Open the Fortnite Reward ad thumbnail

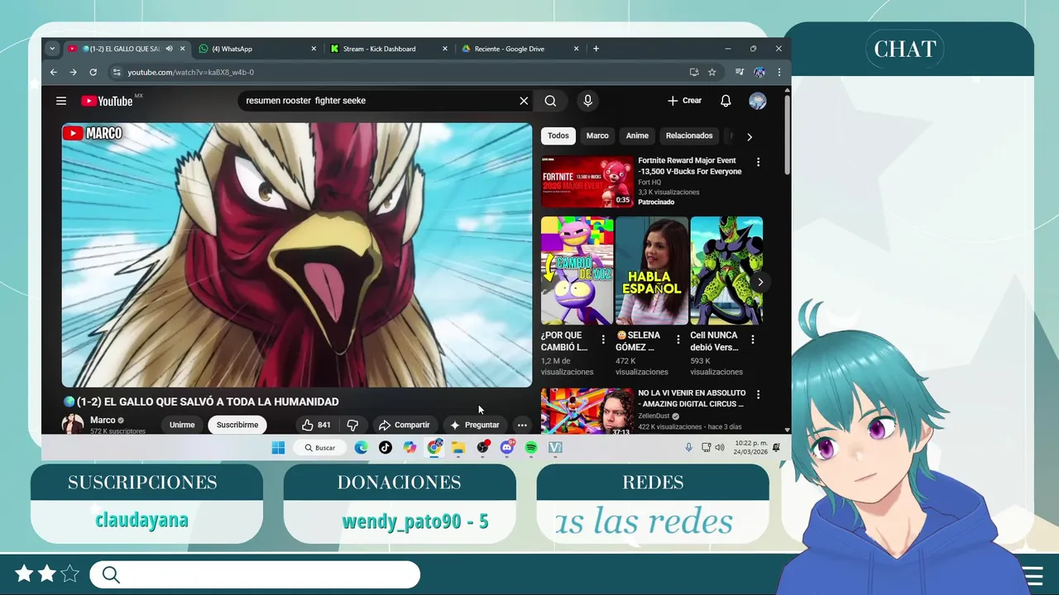(x=587, y=181)
